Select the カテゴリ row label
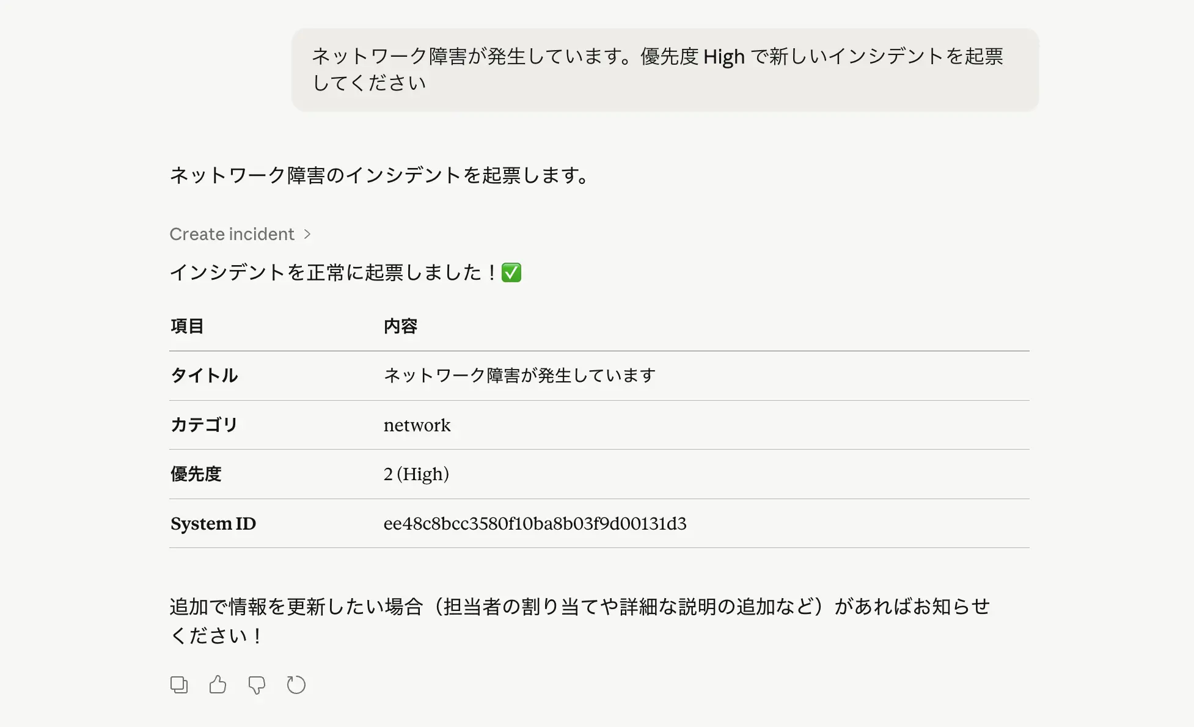1194x727 pixels. coord(204,425)
